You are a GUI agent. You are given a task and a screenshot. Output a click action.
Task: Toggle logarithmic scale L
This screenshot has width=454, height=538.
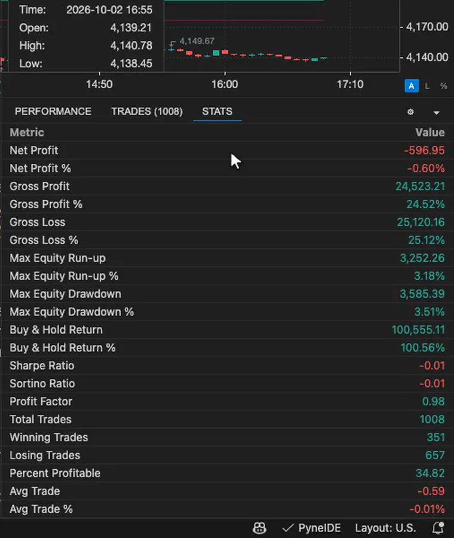coord(427,86)
